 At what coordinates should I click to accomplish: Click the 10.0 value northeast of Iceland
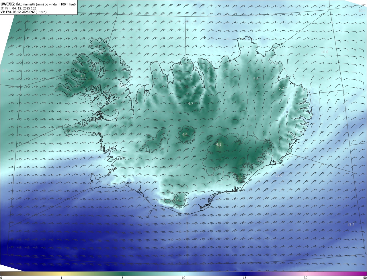[325, 52]
